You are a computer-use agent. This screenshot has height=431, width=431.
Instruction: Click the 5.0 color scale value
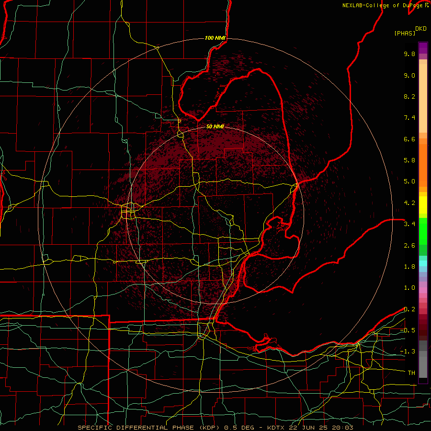[409, 181]
